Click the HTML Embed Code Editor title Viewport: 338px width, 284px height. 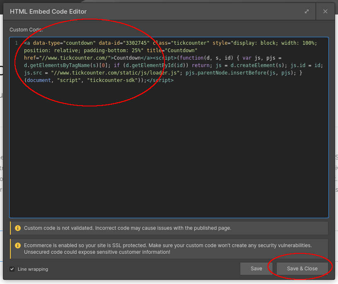[48, 12]
